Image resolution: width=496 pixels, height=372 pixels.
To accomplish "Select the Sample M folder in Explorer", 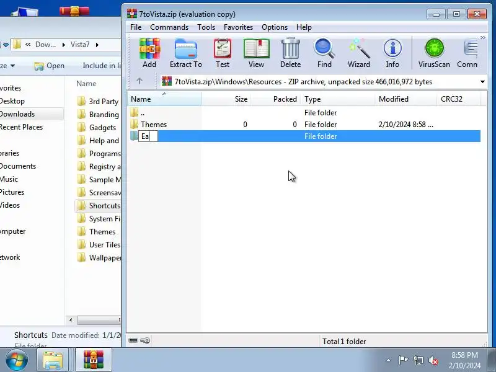I will [x=99, y=179].
